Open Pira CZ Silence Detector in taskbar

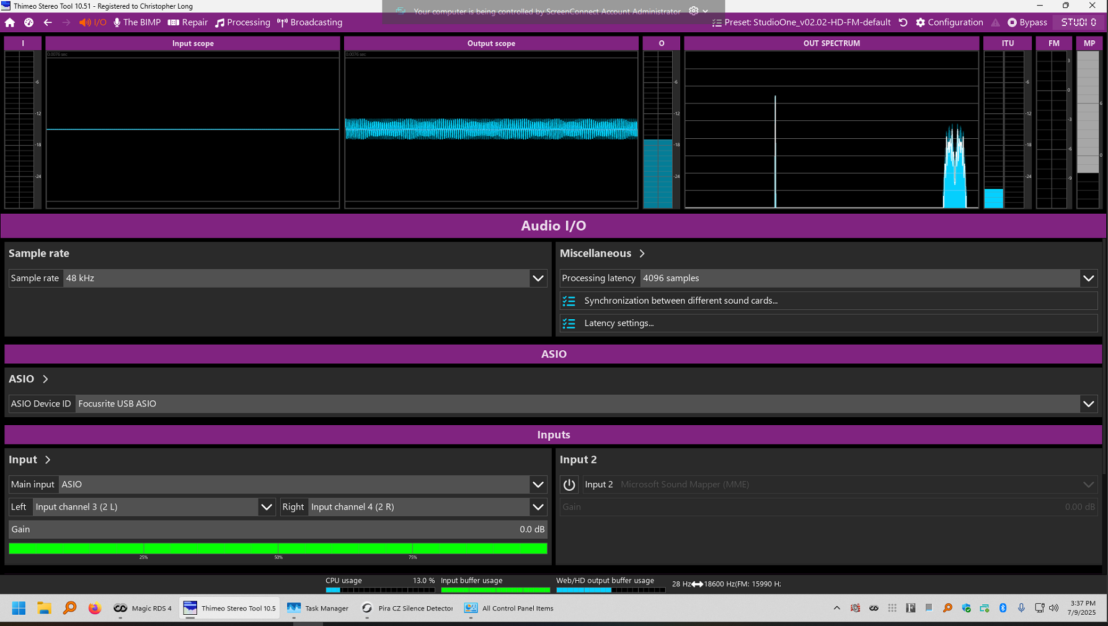tap(407, 608)
